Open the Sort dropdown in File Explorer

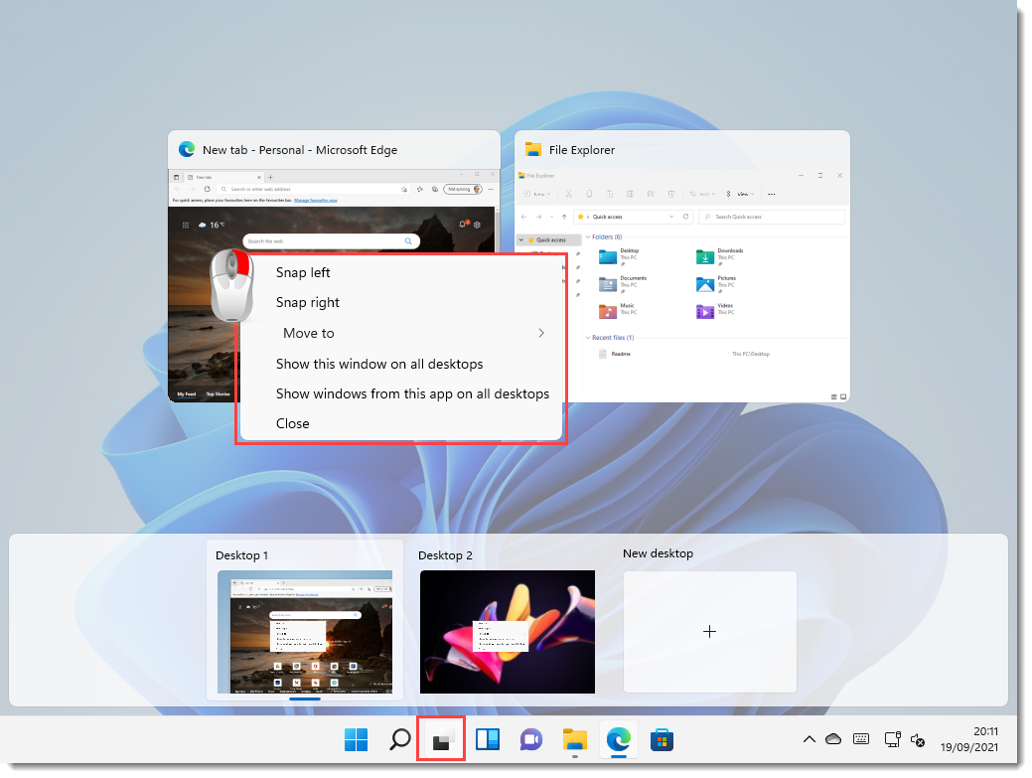[x=703, y=194]
